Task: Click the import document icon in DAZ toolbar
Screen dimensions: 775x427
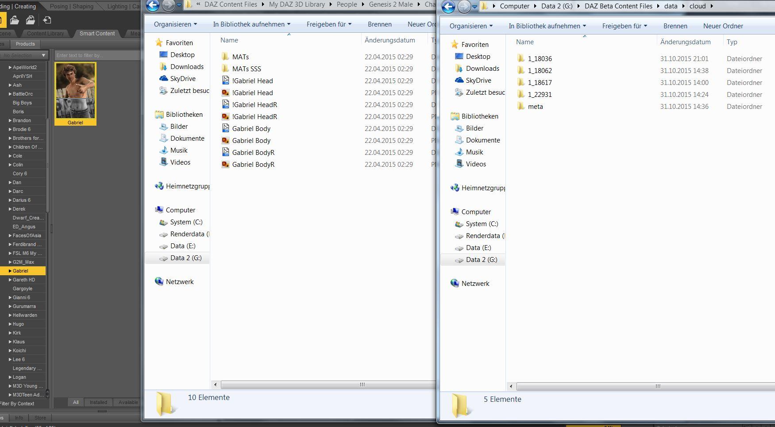Action: point(47,20)
